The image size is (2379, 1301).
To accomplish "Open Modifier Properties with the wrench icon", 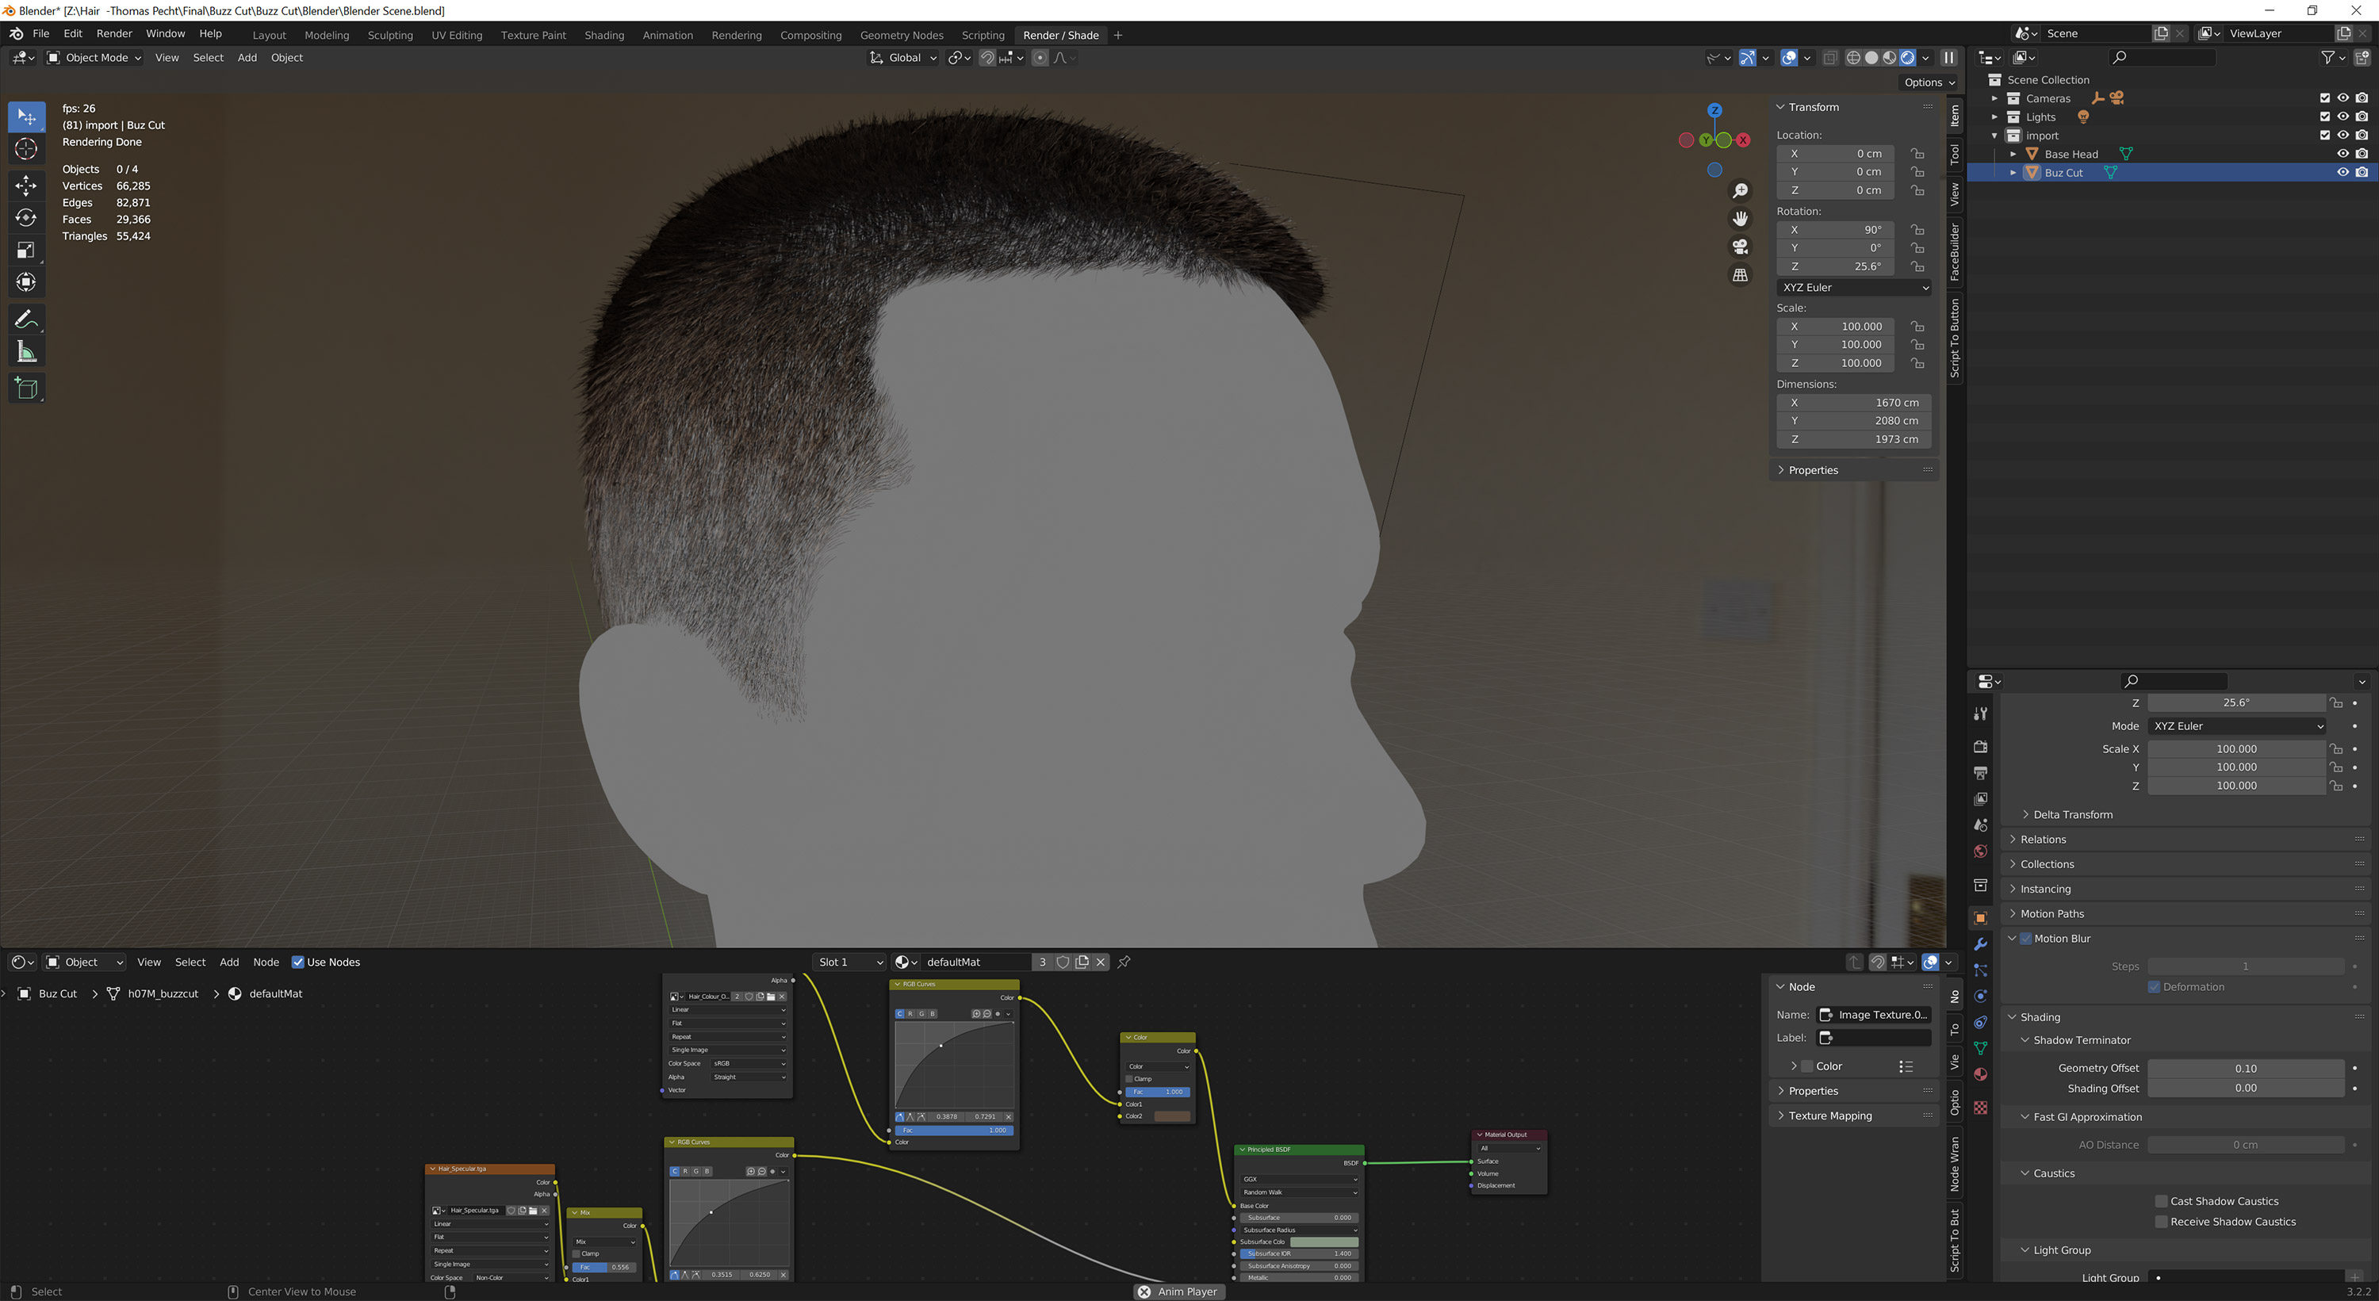I will pyautogui.click(x=1980, y=943).
